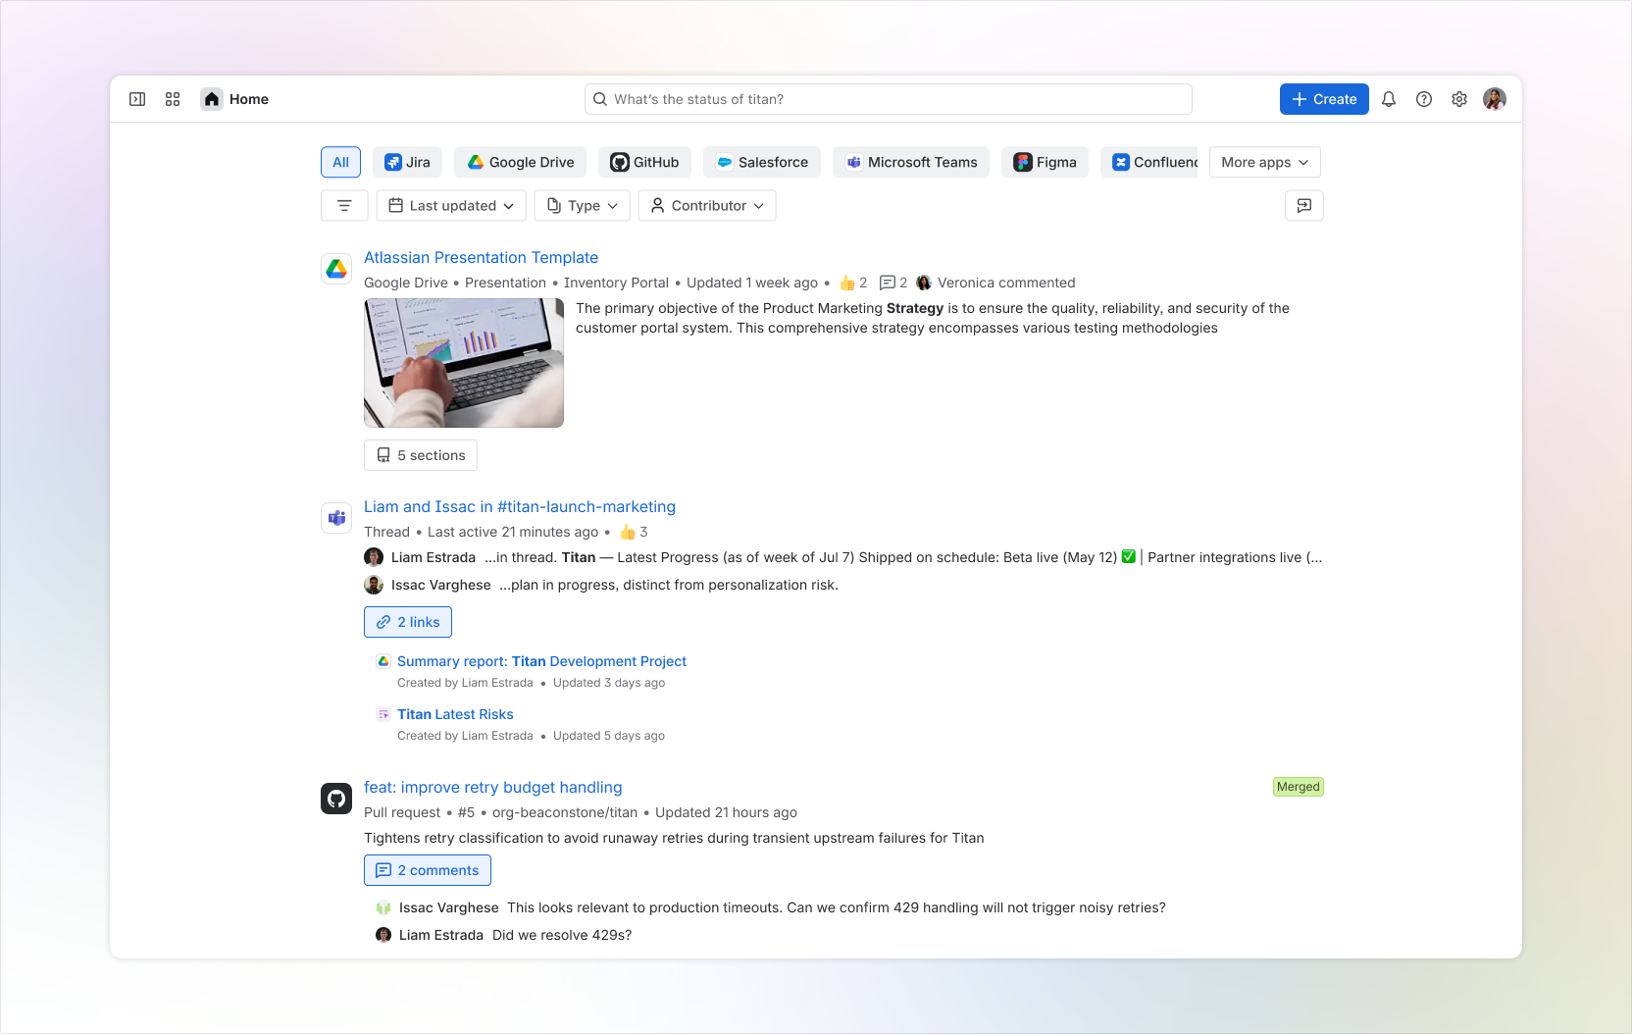Click 'Inventory Portal' text
This screenshot has width=1632, height=1034.
coord(616,283)
